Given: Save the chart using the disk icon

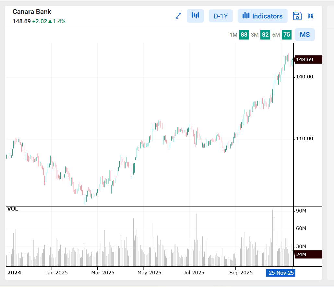Looking at the screenshot, I should click(297, 16).
